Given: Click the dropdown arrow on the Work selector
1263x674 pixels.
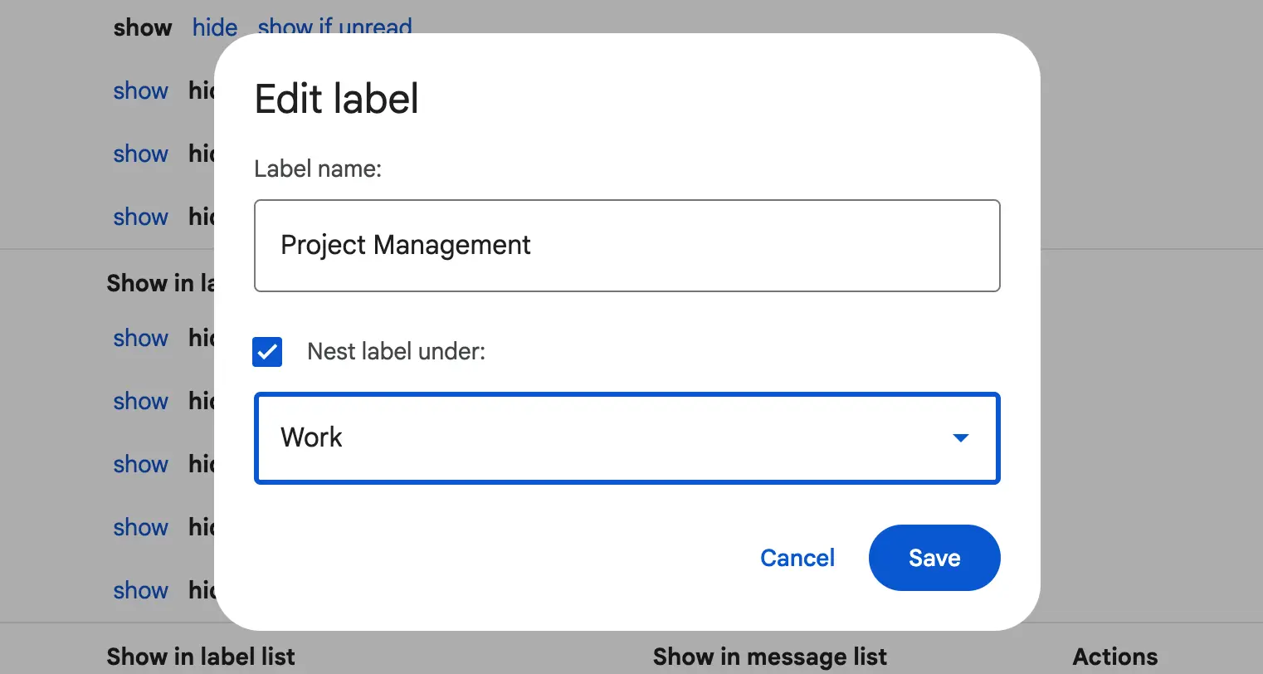Looking at the screenshot, I should [960, 437].
